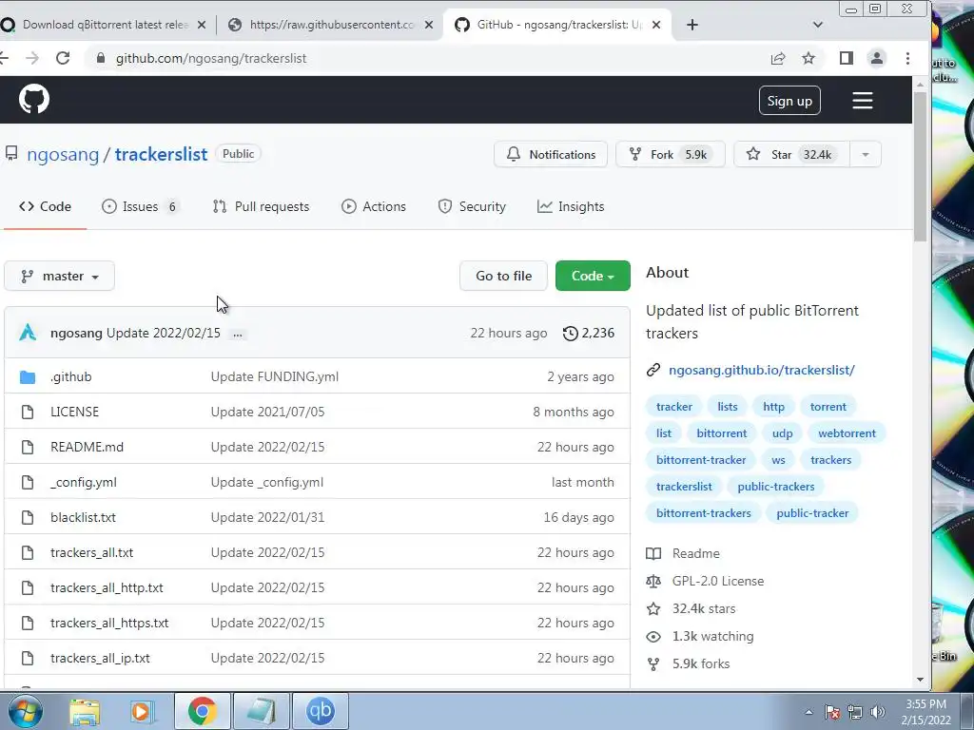This screenshot has height=730, width=974.
Task: Open the ngosang owner link
Action: point(63,155)
